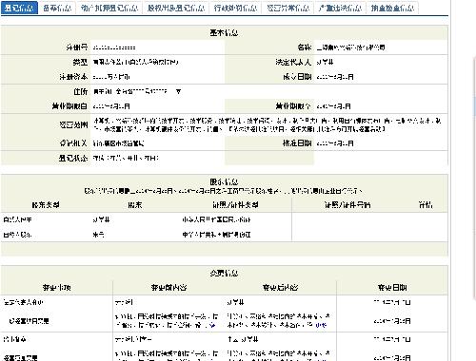This screenshot has height=361, width=476.
Task: Click the 登记机关 field label
Action: click(73, 143)
